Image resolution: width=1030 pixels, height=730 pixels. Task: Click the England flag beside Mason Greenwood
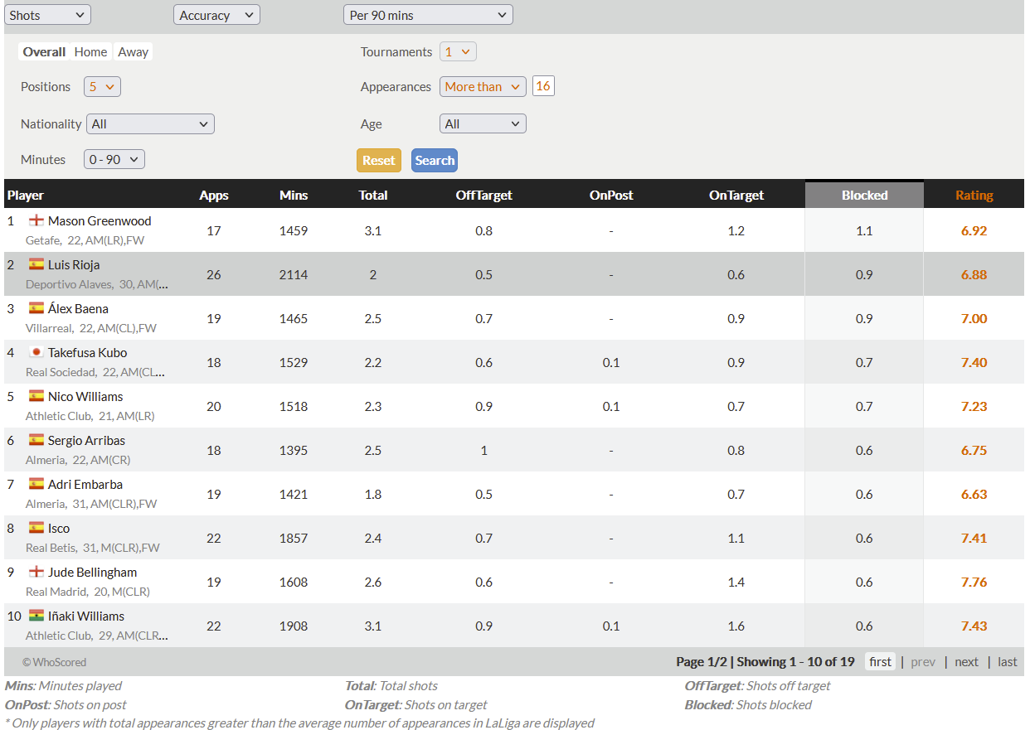(36, 220)
